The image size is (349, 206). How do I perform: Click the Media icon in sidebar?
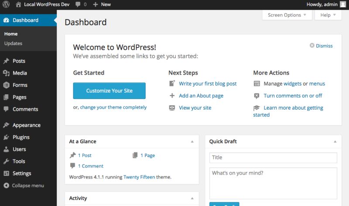[x=6, y=73]
